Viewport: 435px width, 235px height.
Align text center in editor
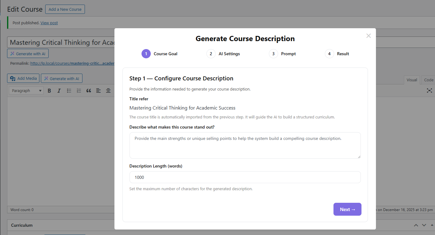point(108,91)
